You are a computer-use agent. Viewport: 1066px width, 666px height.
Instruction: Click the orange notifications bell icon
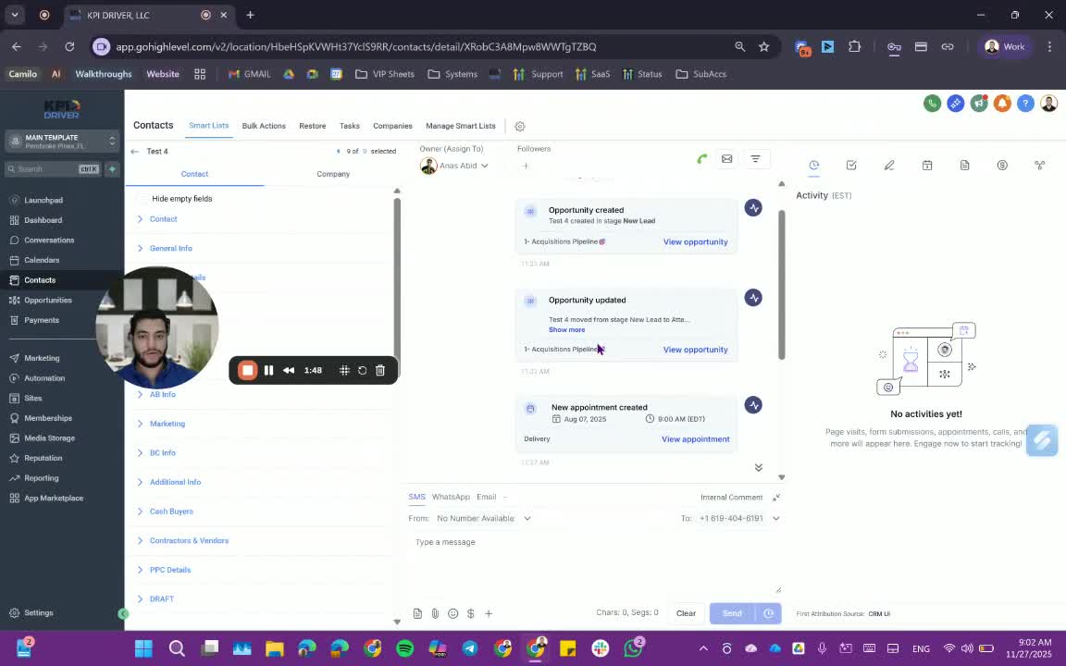pos(1002,104)
